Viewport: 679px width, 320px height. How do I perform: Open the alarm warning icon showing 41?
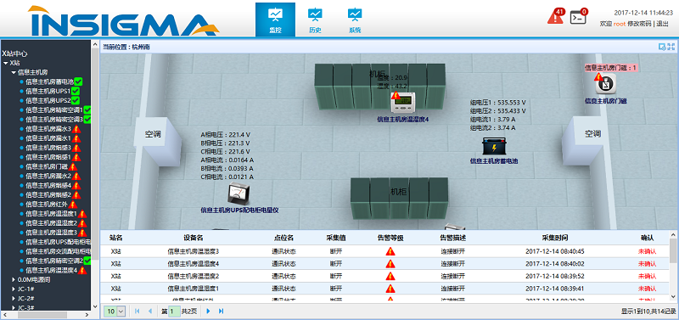(556, 16)
